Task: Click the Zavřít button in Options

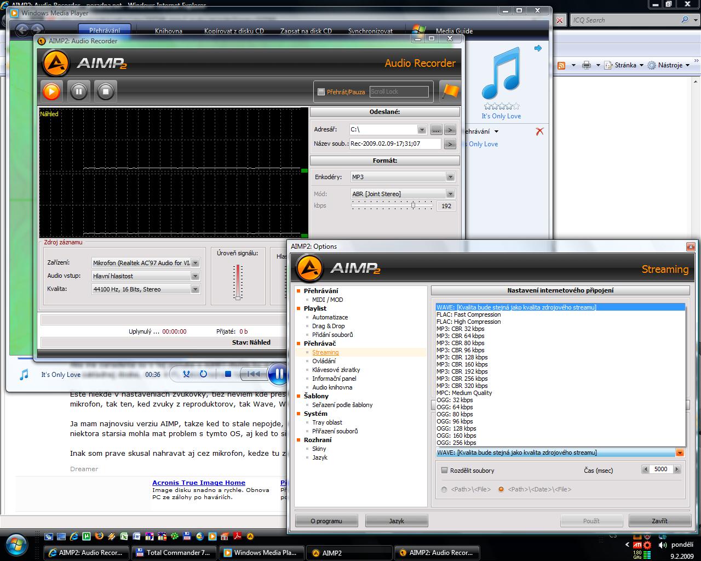Action: pyautogui.click(x=659, y=521)
